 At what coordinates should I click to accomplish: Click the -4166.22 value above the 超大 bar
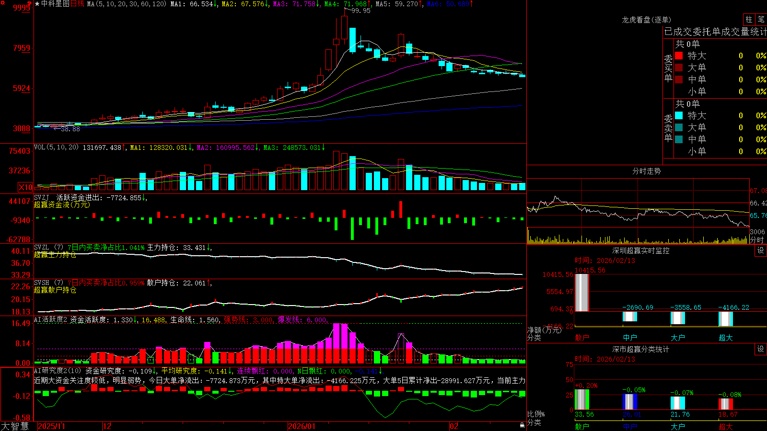click(x=733, y=307)
